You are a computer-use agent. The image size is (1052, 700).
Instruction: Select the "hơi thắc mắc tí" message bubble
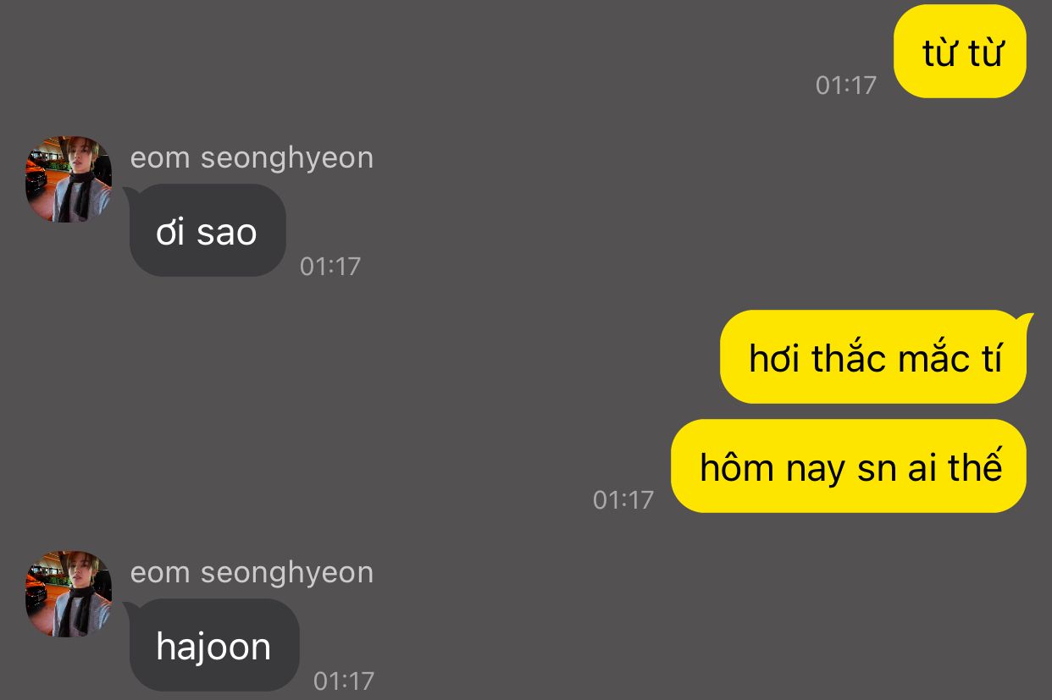(x=873, y=358)
